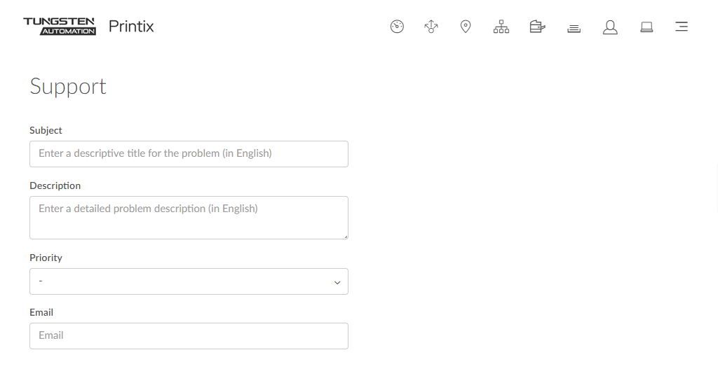Open the Computers laptop icon
Viewport: 718px width, 378px height.
pyautogui.click(x=646, y=27)
